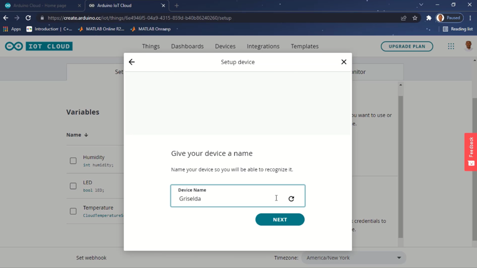477x268 pixels.
Task: Open a new browser tab
Action: 176,5
